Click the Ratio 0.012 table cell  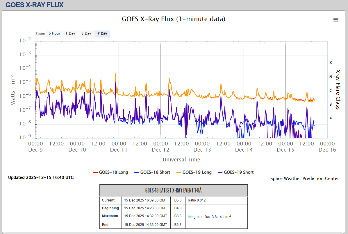[197, 200]
